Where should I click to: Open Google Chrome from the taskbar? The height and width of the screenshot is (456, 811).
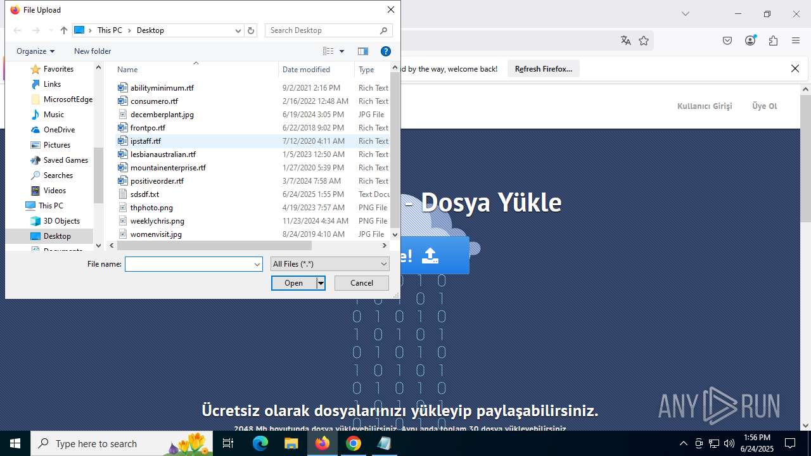click(354, 443)
